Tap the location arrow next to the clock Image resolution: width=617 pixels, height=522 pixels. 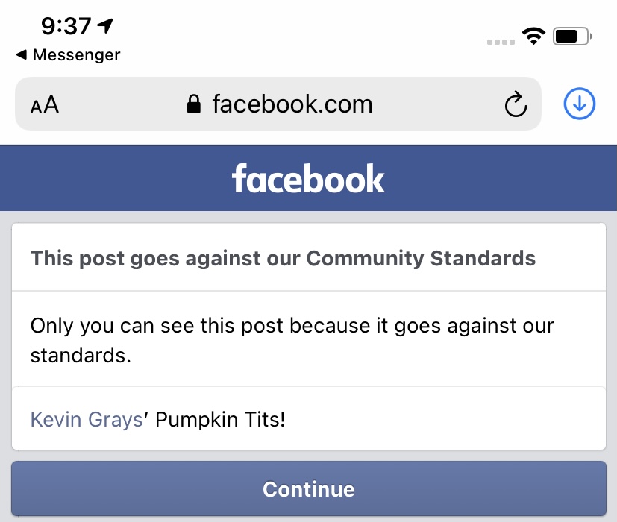coord(105,25)
